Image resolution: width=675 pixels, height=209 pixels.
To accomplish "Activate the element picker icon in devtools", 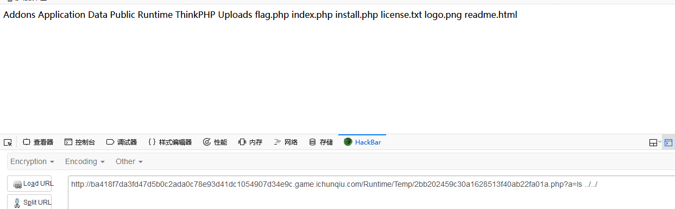I will pyautogui.click(x=8, y=142).
